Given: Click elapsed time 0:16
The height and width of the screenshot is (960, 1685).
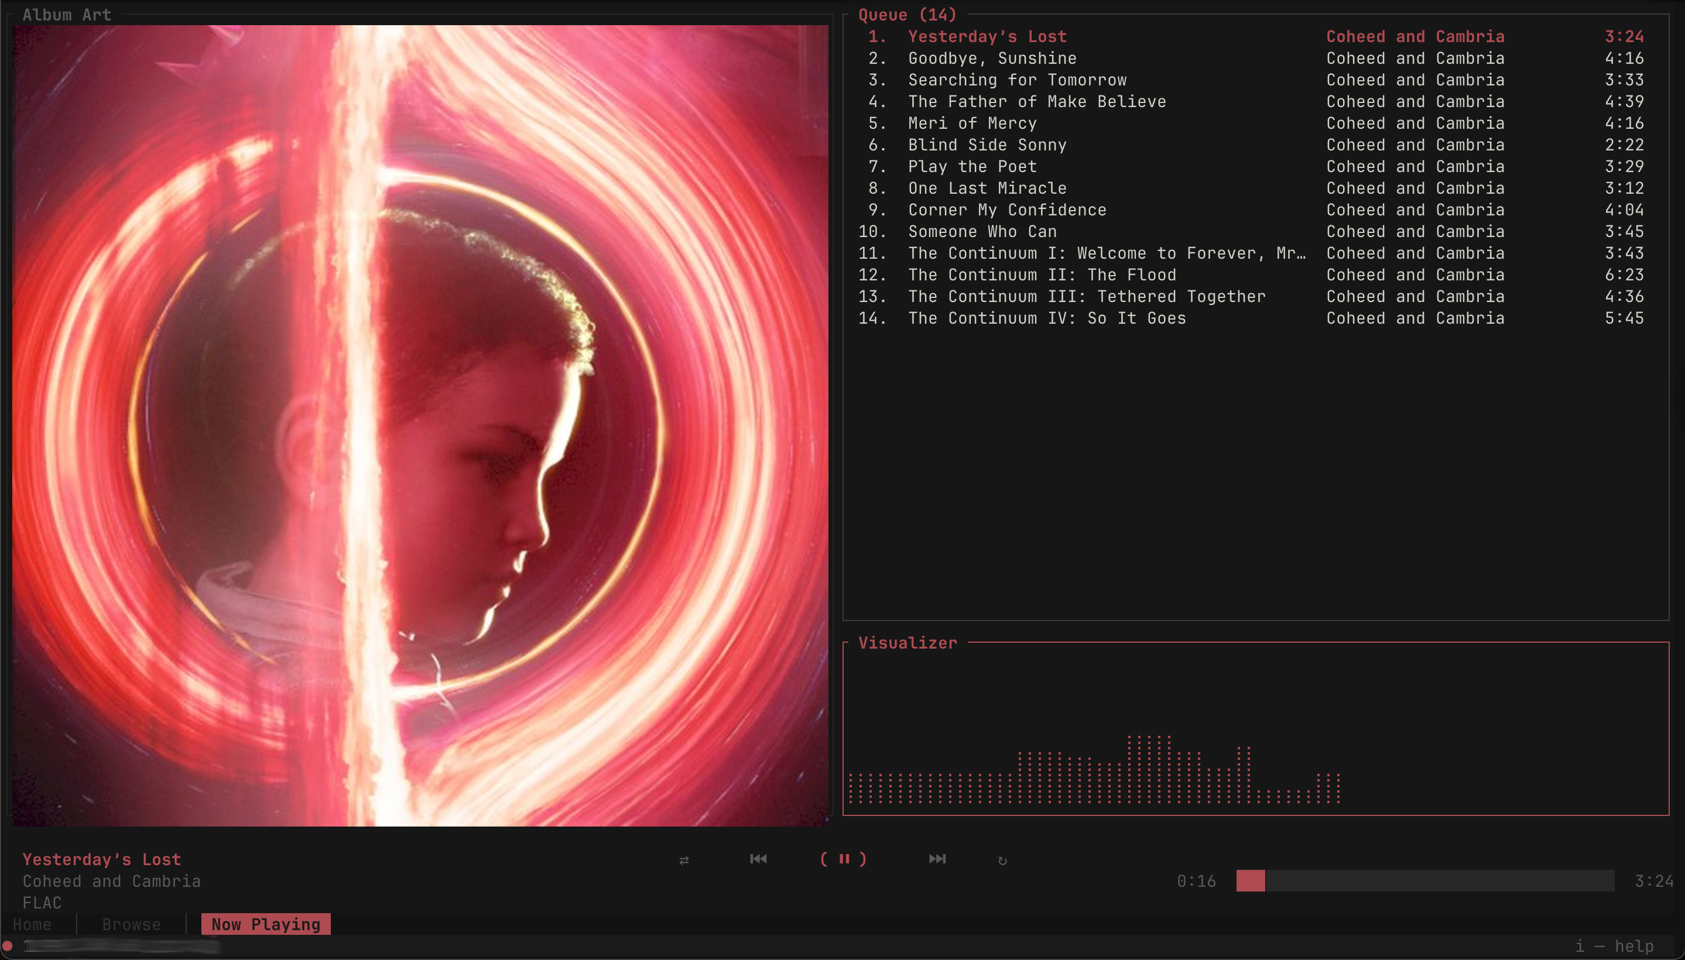Looking at the screenshot, I should pos(1196,882).
